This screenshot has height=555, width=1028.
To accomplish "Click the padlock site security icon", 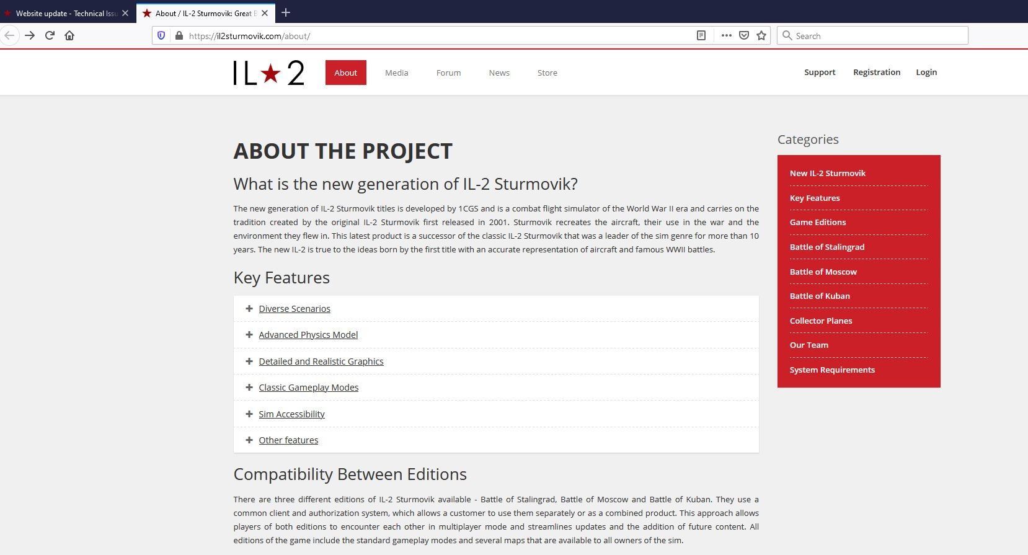I will [179, 36].
